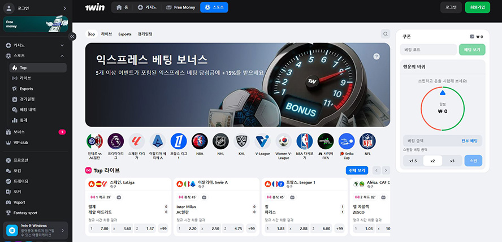
Task: Open Top in the sports sidebar
Action: point(38,67)
